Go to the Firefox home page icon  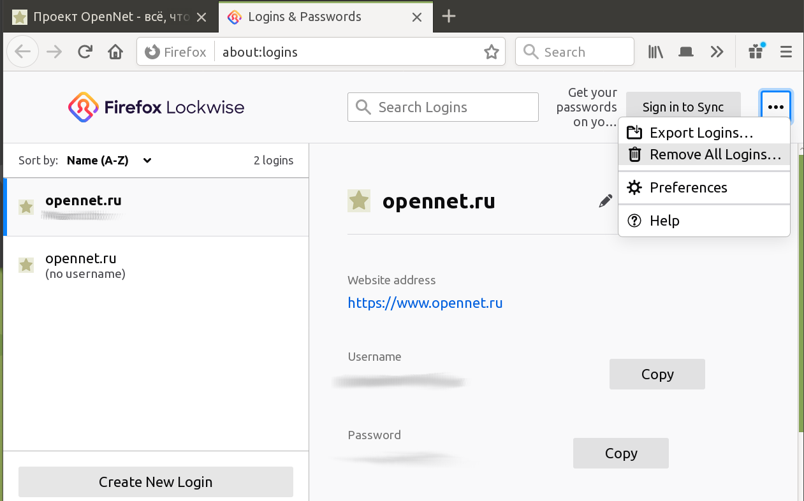[x=115, y=52]
